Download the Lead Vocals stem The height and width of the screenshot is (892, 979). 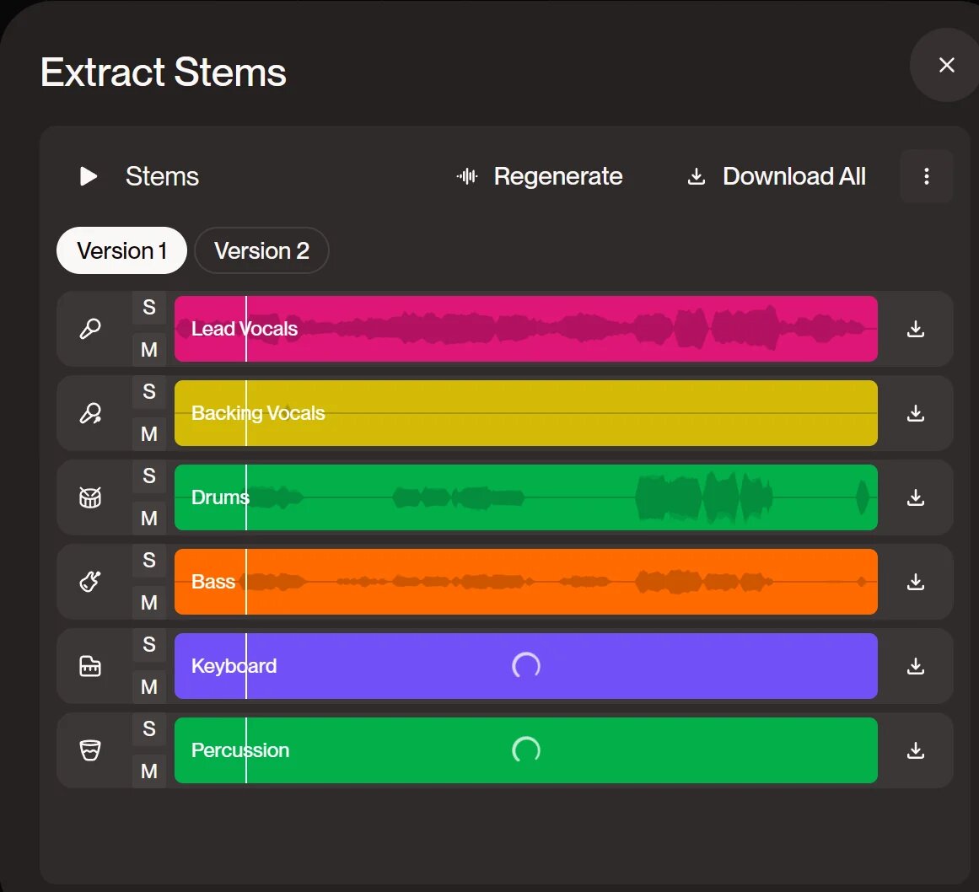916,329
